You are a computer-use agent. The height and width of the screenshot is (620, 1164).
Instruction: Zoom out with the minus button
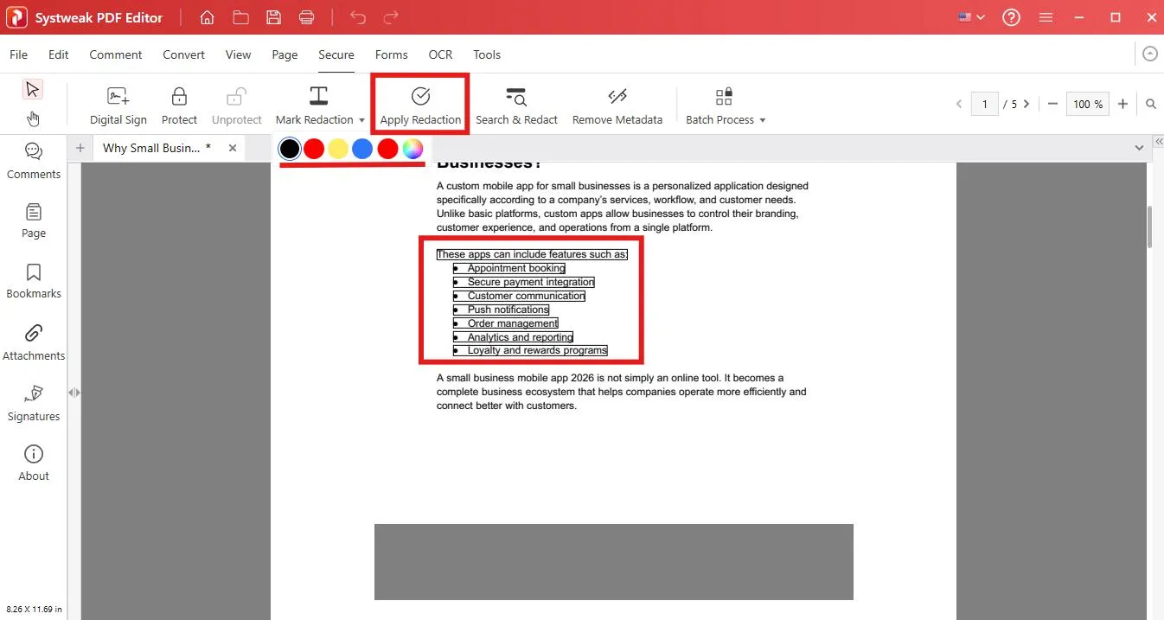point(1052,104)
